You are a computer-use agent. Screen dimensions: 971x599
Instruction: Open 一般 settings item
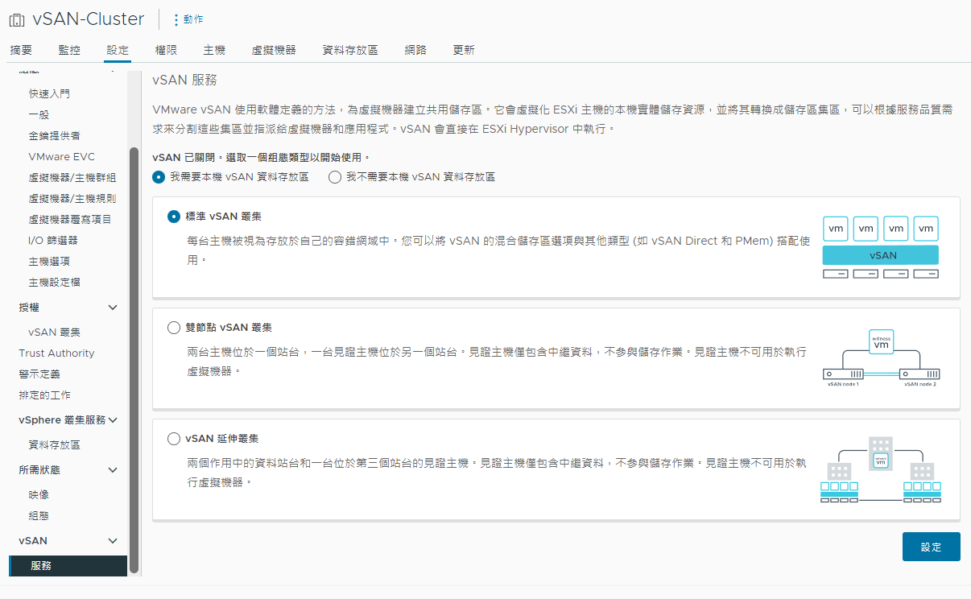coord(39,114)
